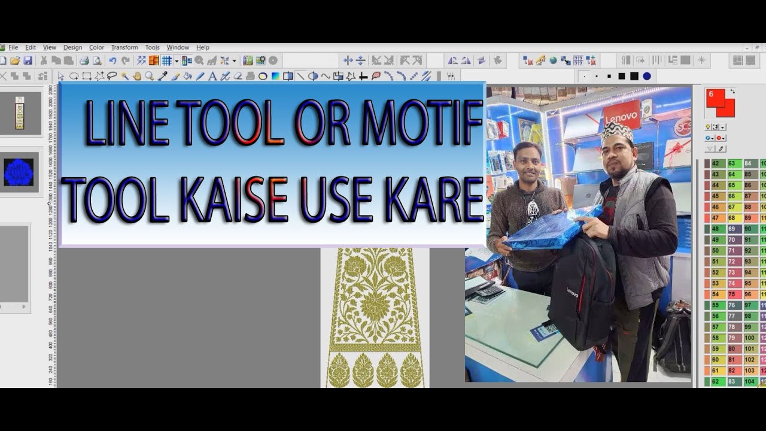Select the lasso selection tool
766x431 pixels.
[x=112, y=76]
